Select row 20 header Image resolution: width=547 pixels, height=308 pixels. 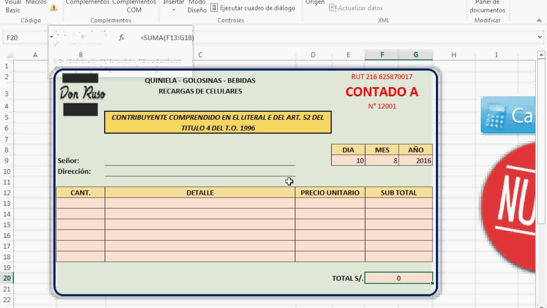coord(7,278)
